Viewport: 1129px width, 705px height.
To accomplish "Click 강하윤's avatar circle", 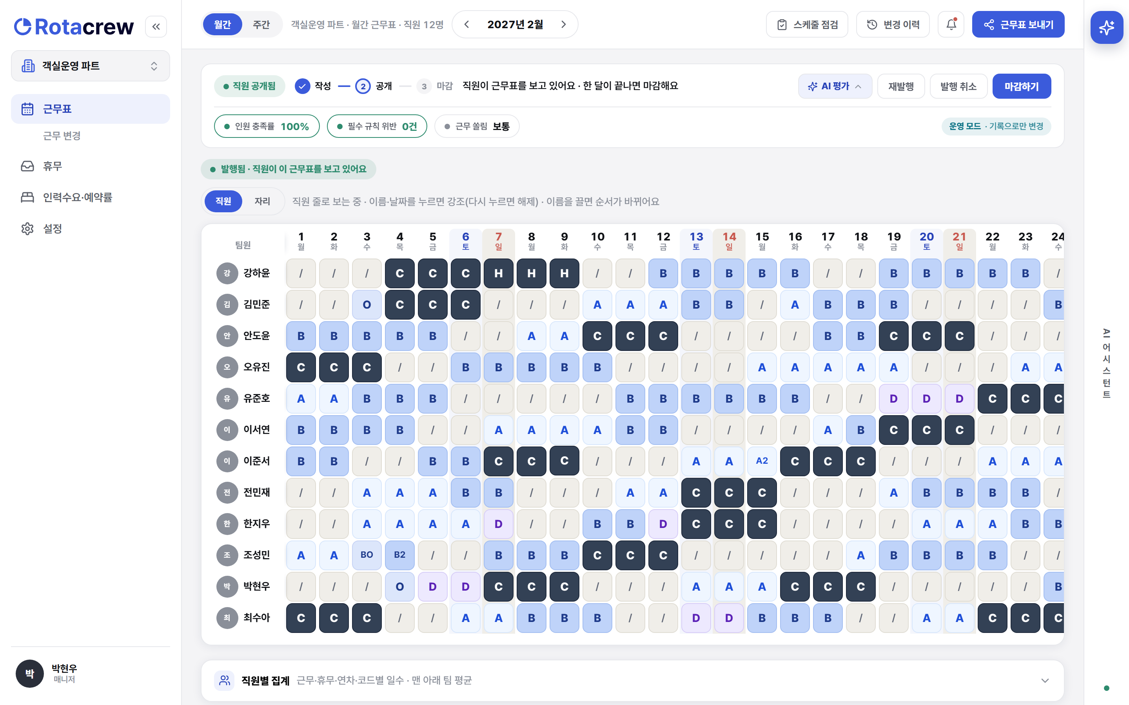I will (227, 273).
